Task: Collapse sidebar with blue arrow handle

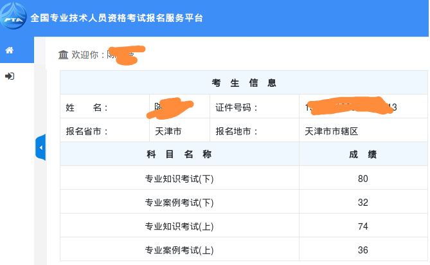Action: (x=40, y=147)
